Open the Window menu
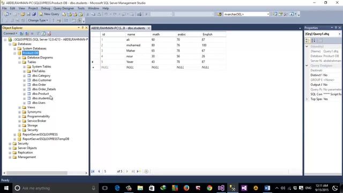343x193 pixels. (93, 9)
